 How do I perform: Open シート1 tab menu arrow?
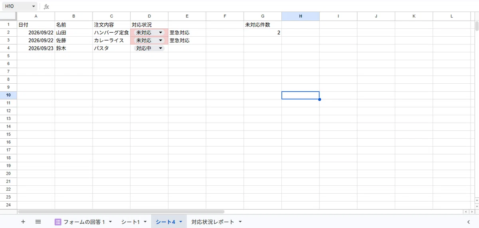pyautogui.click(x=145, y=222)
